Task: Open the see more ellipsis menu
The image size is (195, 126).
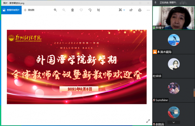Action: coord(148,10)
